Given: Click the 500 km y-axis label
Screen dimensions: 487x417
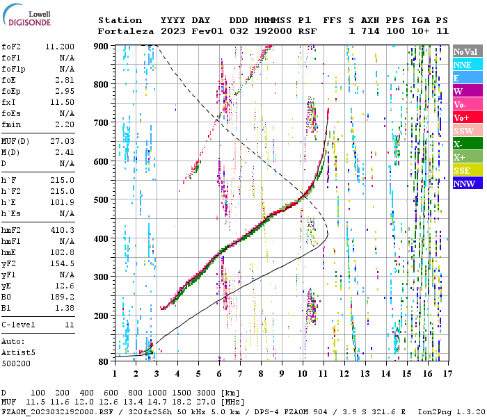Looking at the screenshot, I should pos(101,200).
